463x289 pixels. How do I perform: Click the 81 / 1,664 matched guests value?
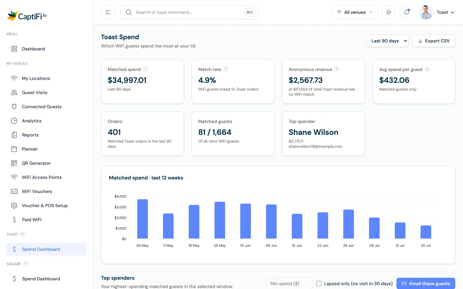pos(215,132)
